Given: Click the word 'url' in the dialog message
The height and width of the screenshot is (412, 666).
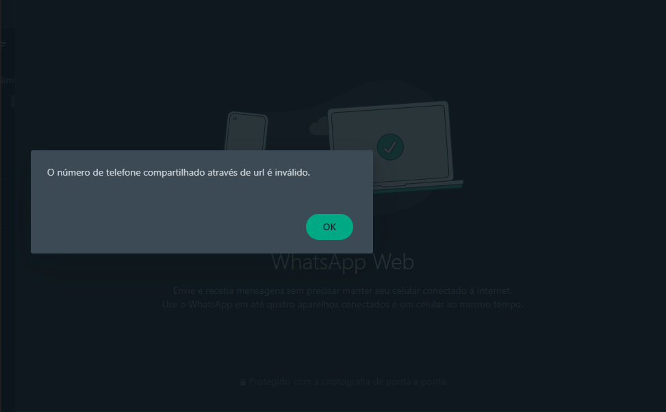Looking at the screenshot, I should click(259, 172).
